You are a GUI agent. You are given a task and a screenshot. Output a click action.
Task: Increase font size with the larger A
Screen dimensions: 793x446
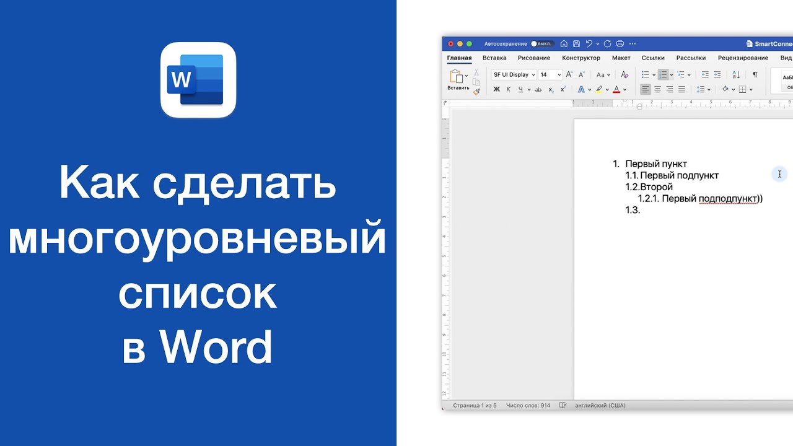coord(569,74)
